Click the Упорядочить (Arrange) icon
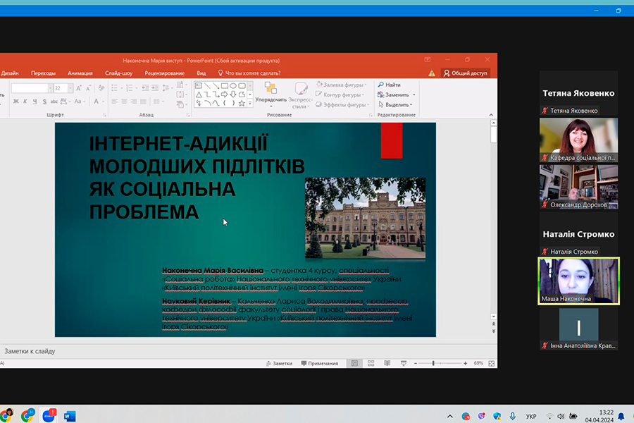 click(x=271, y=88)
